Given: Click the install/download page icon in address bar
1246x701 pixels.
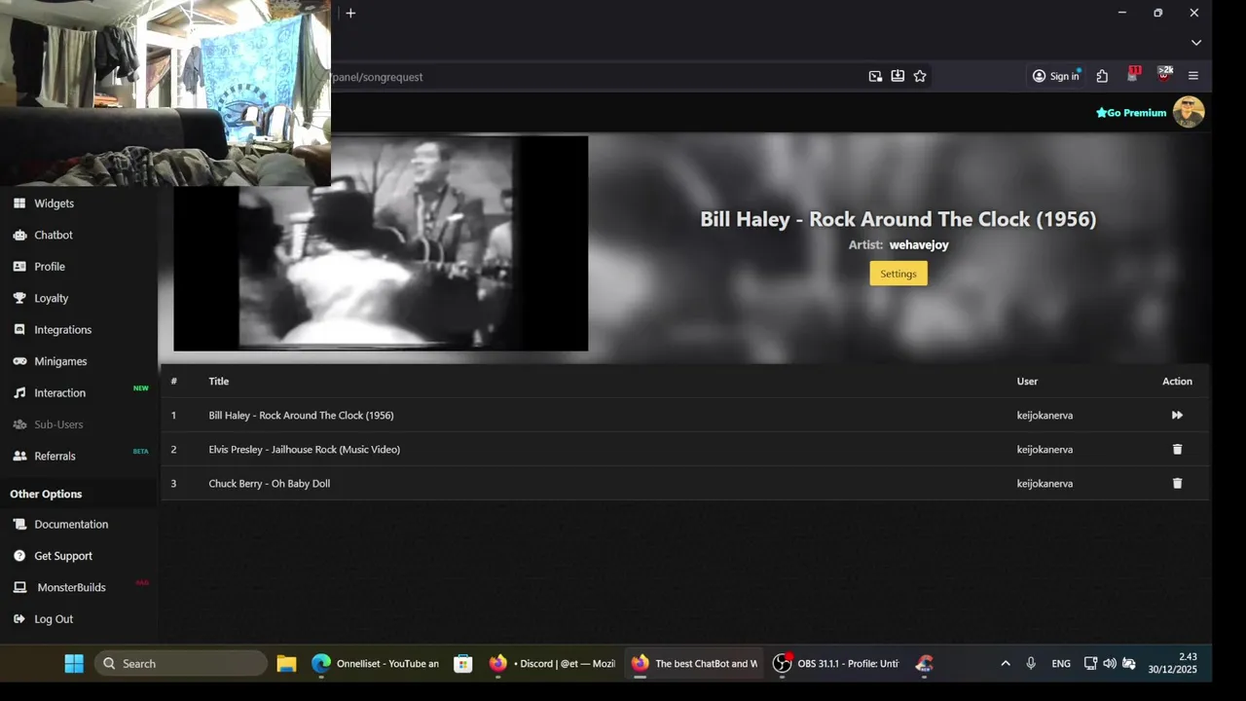Looking at the screenshot, I should pyautogui.click(x=898, y=76).
